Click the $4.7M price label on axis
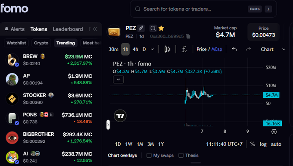The image size is (293, 166). [271, 95]
